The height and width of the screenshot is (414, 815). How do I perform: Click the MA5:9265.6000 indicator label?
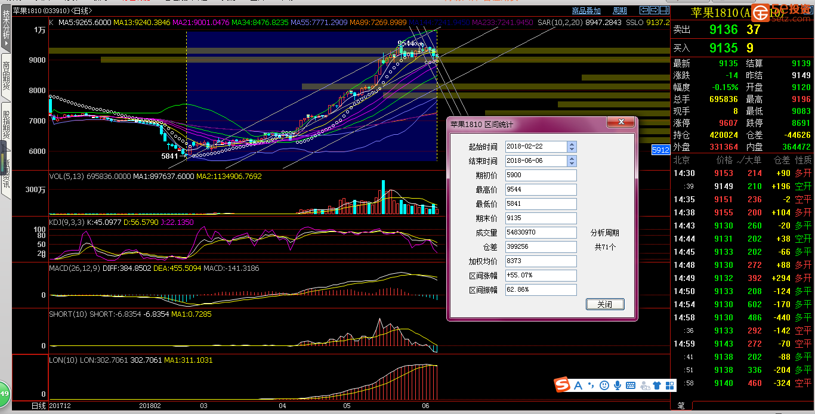pos(84,23)
